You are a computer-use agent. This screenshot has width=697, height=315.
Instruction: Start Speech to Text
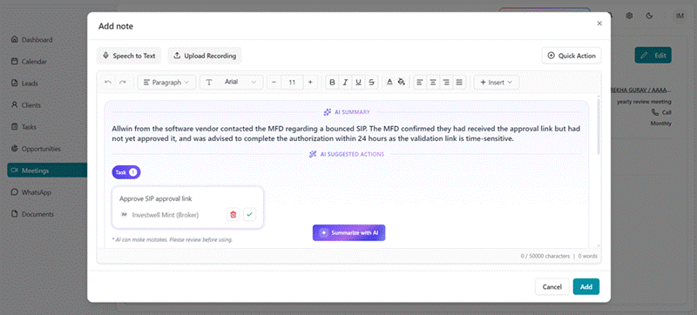click(129, 56)
